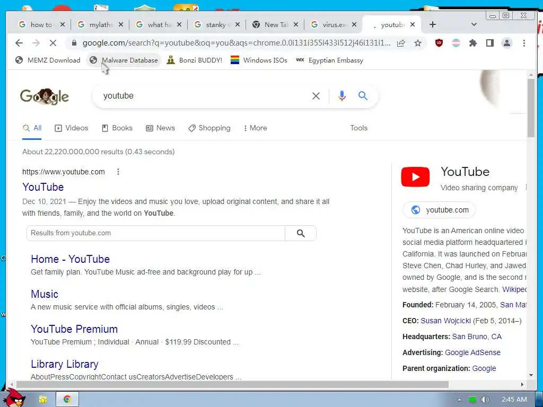Viewport: 543px width, 407px height.
Task: Open the volume speaker tray icon
Action: (x=485, y=400)
